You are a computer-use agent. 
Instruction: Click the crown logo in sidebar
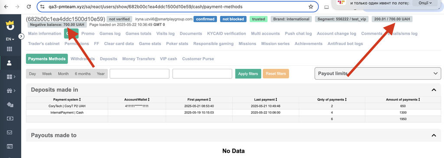(x=10, y=25)
